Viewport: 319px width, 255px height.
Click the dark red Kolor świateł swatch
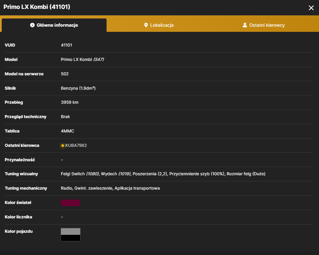pyautogui.click(x=71, y=203)
